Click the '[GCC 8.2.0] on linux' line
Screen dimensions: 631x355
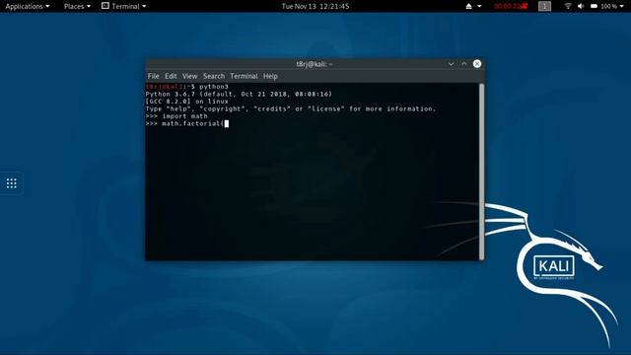[x=186, y=102]
